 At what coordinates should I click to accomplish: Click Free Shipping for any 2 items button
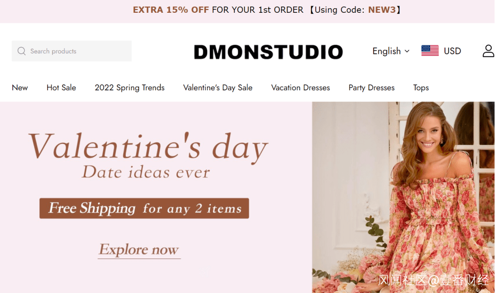pos(144,208)
